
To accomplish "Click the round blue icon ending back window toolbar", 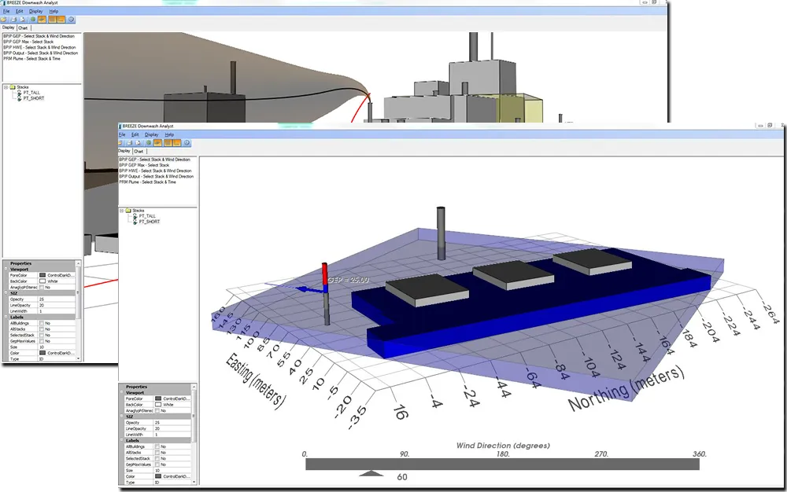I will click(72, 19).
